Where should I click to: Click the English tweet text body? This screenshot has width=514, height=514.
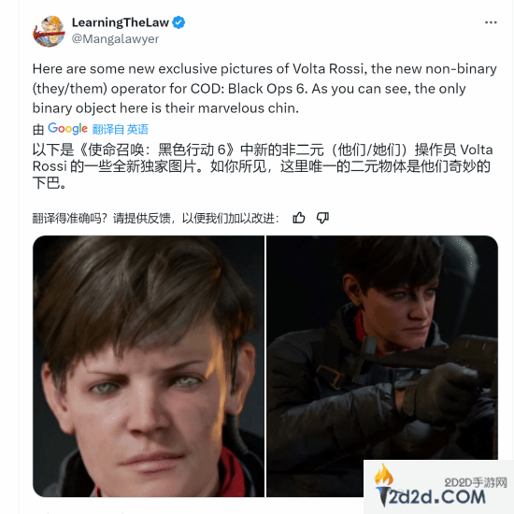click(264, 89)
